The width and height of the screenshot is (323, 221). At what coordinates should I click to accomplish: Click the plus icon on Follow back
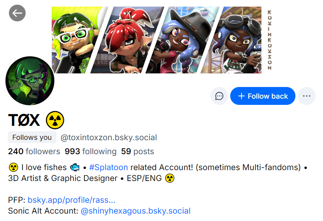coord(241,96)
